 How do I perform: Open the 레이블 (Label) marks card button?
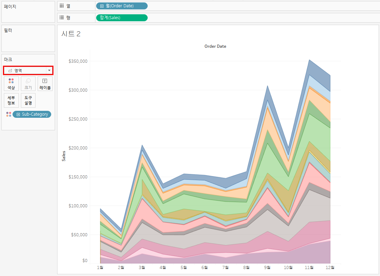pyautogui.click(x=45, y=84)
